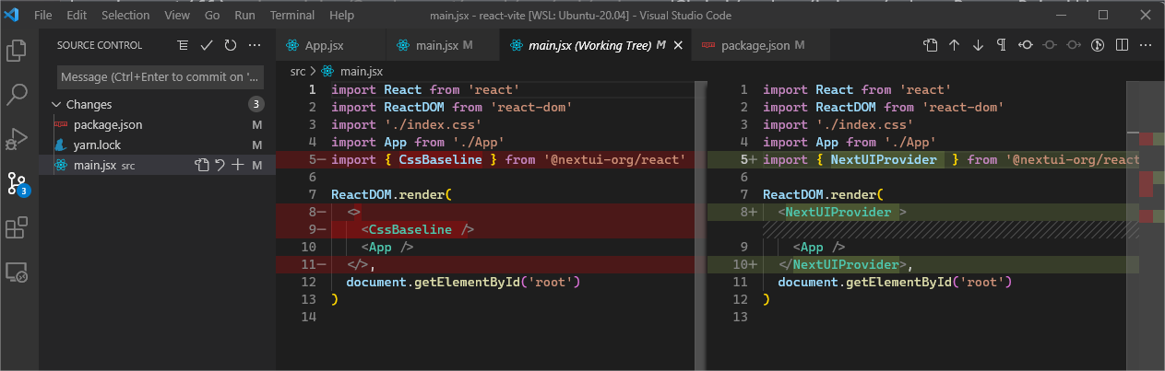1165x371 pixels.
Task: Click src in the breadcrumb
Action: coord(296,71)
